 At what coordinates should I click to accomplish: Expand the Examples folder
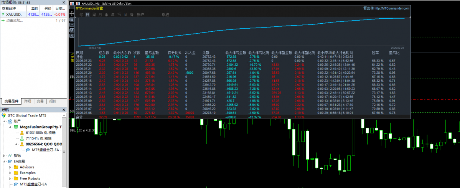coord(10,173)
